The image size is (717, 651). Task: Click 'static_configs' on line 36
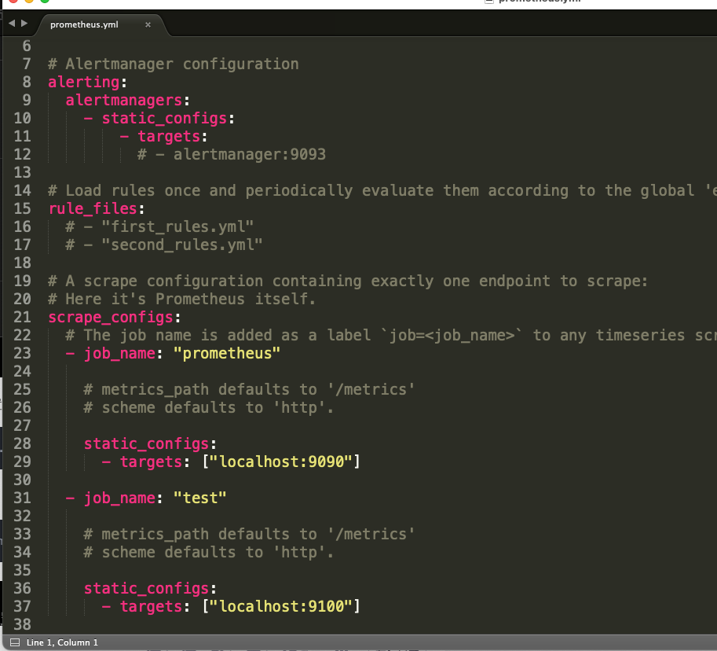147,588
